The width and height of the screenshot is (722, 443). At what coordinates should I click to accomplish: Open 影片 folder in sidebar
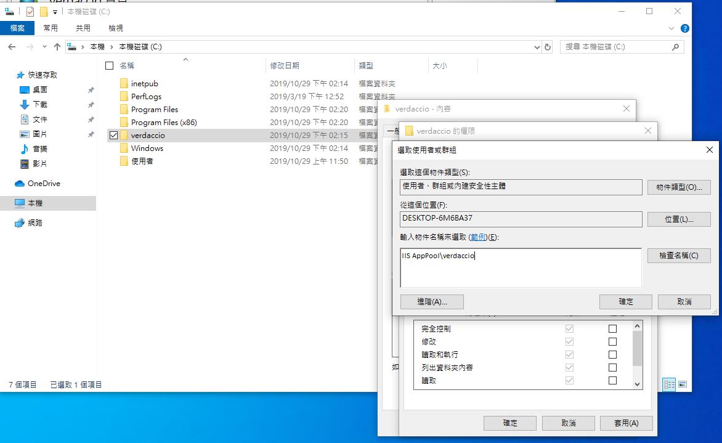pyautogui.click(x=39, y=163)
